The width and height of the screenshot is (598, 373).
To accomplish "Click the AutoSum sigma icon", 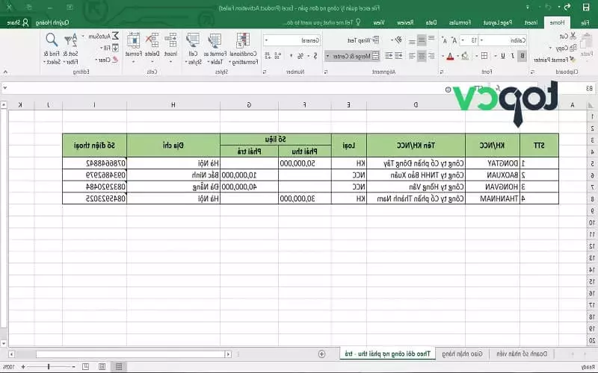I will click(x=114, y=36).
